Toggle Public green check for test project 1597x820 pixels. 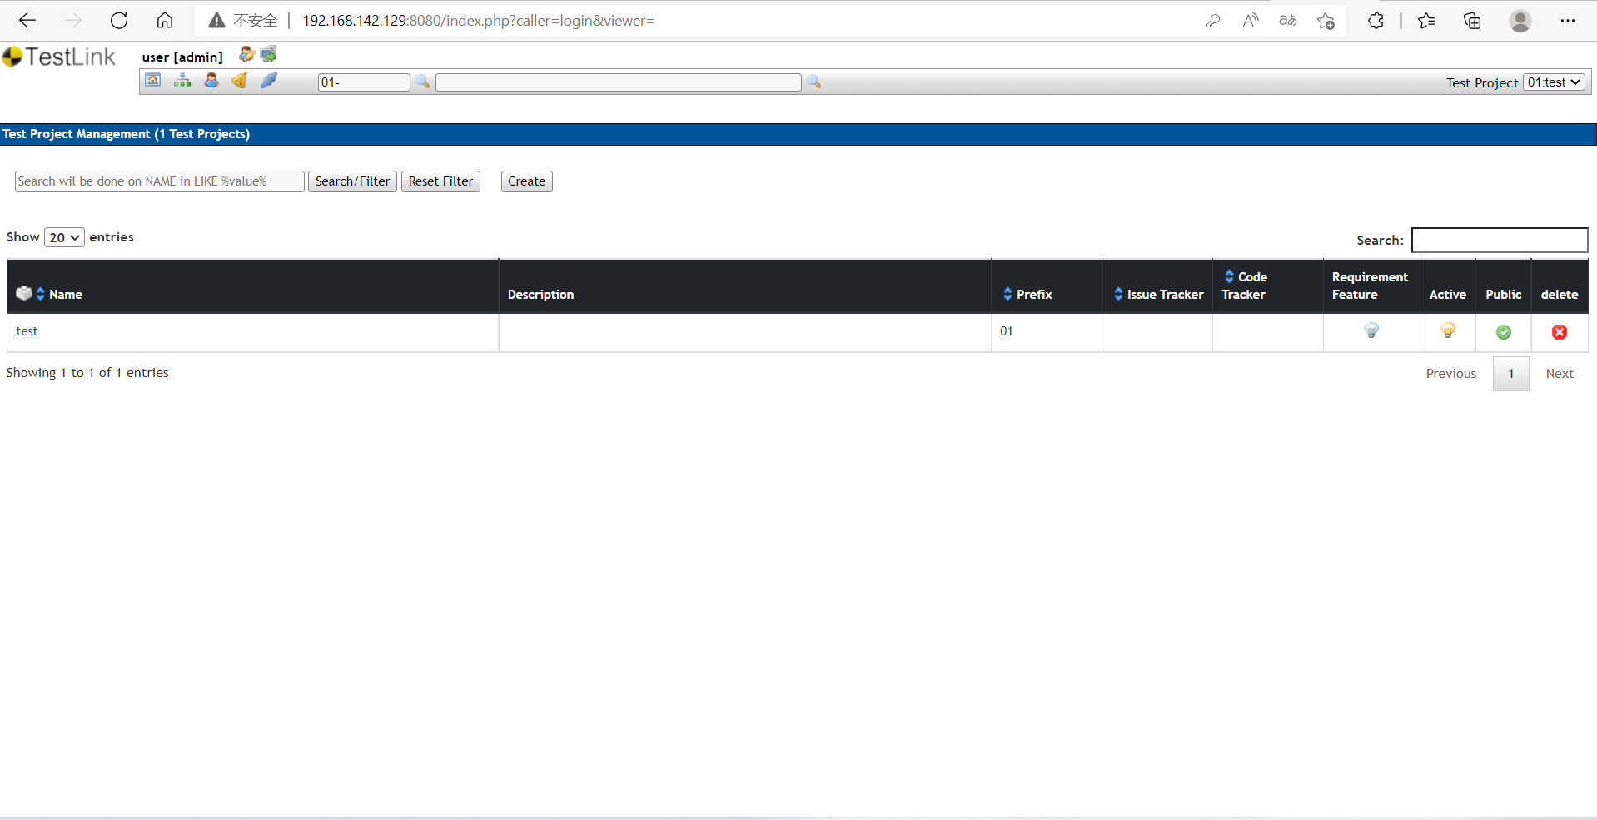[1504, 332]
